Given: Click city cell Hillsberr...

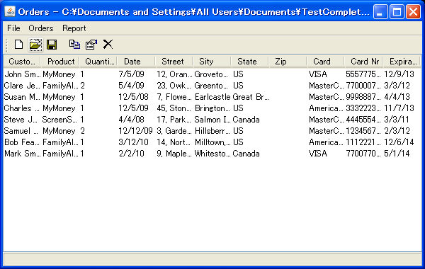Looking at the screenshot, I should [212, 131].
